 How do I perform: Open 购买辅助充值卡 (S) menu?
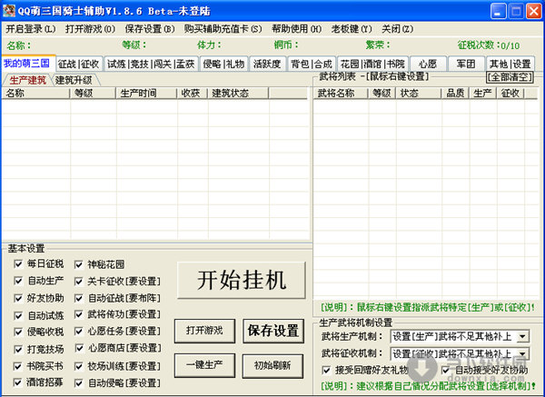point(223,29)
